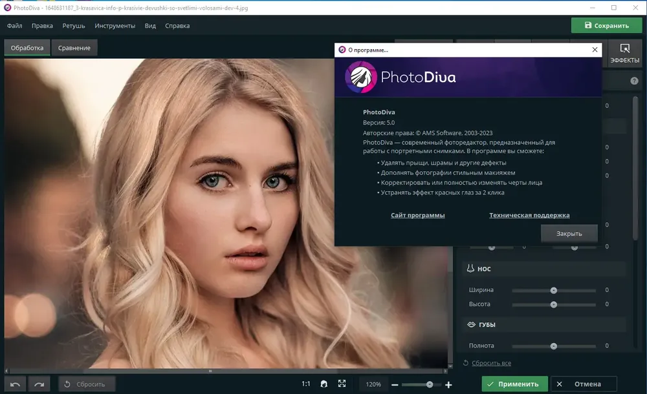The image size is (647, 394).
Task: Open the Справка menu
Action: tap(177, 26)
